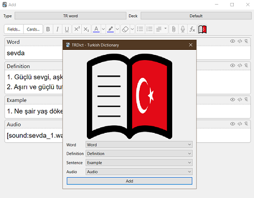Click into the Audio field sound tag
The height and width of the screenshot is (198, 254).
[34, 135]
